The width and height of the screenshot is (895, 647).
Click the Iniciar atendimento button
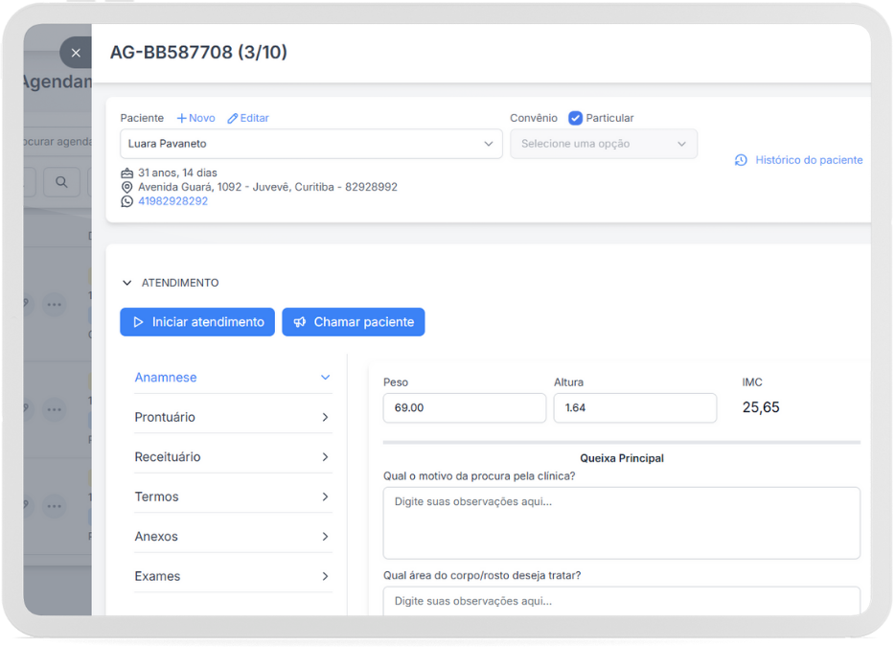(x=197, y=322)
